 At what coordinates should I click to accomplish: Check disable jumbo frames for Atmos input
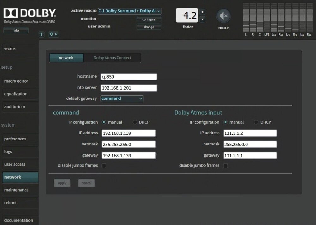[x=225, y=166]
